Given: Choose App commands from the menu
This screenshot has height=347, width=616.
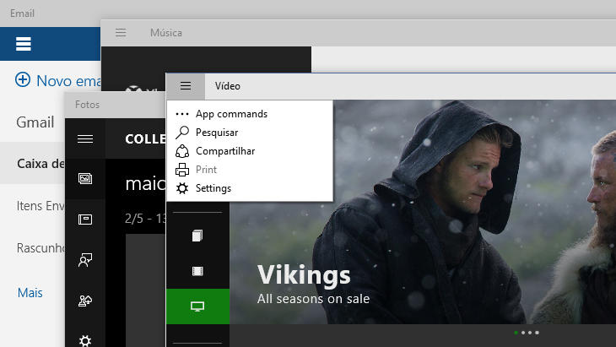Looking at the screenshot, I should (x=230, y=114).
